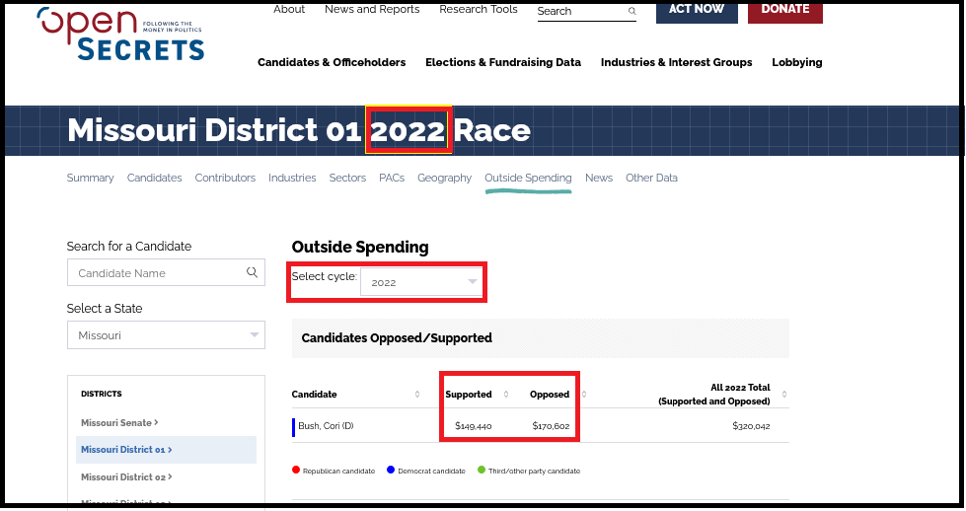This screenshot has width=966, height=511.
Task: Open Missouri Senate district link
Action: 119,422
